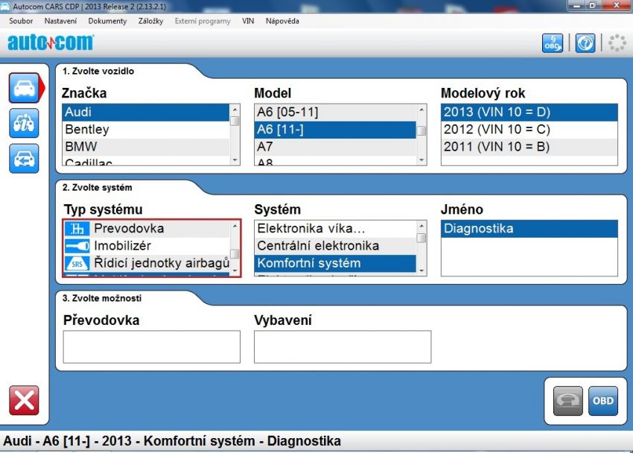Click the Typ systému scrollbar thumb
The height and width of the screenshot is (453, 633).
click(x=235, y=254)
